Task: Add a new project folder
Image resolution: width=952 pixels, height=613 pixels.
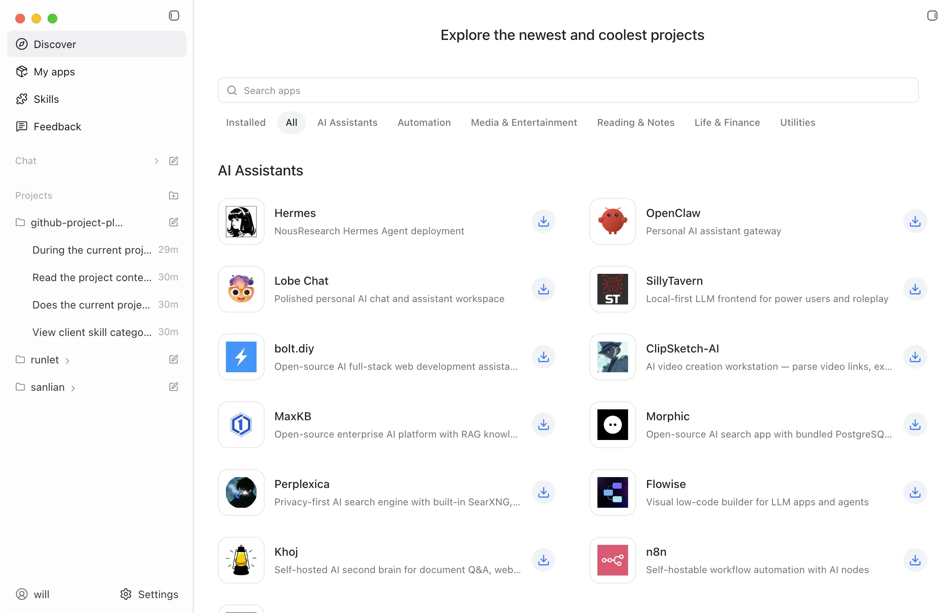Action: point(174,196)
